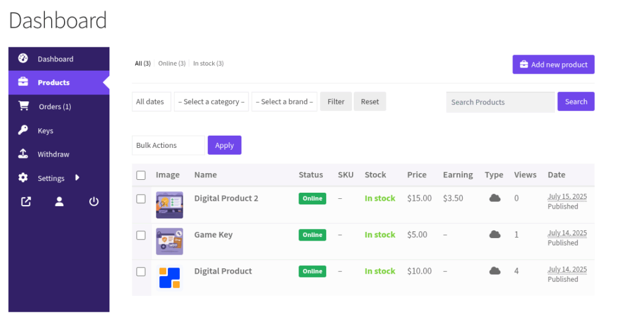This screenshot has height=321, width=630.
Task: Tick the checkbox for Digital Product 2
Action: (x=141, y=199)
